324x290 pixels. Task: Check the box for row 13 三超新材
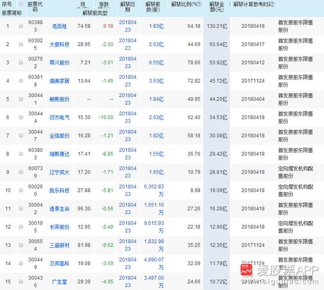pyautogui.click(x=21, y=245)
